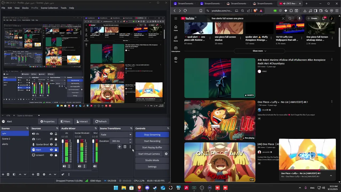Click Start Recording button
Image resolution: width=341 pixels, height=192 pixels.
(x=152, y=141)
